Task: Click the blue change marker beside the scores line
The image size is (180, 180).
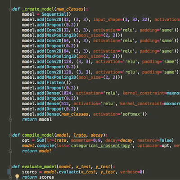Action: click(x=9, y=172)
